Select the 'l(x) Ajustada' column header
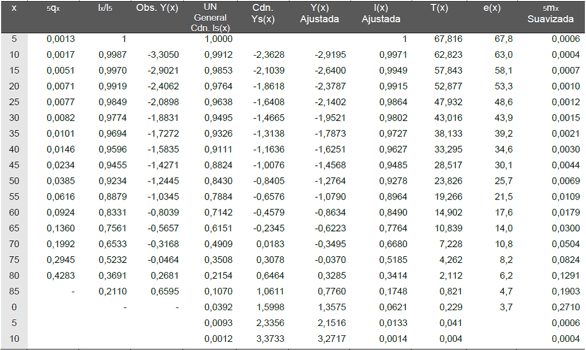This screenshot has width=586, height=350. point(381,14)
